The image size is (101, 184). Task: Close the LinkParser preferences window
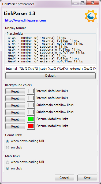[93, 3]
